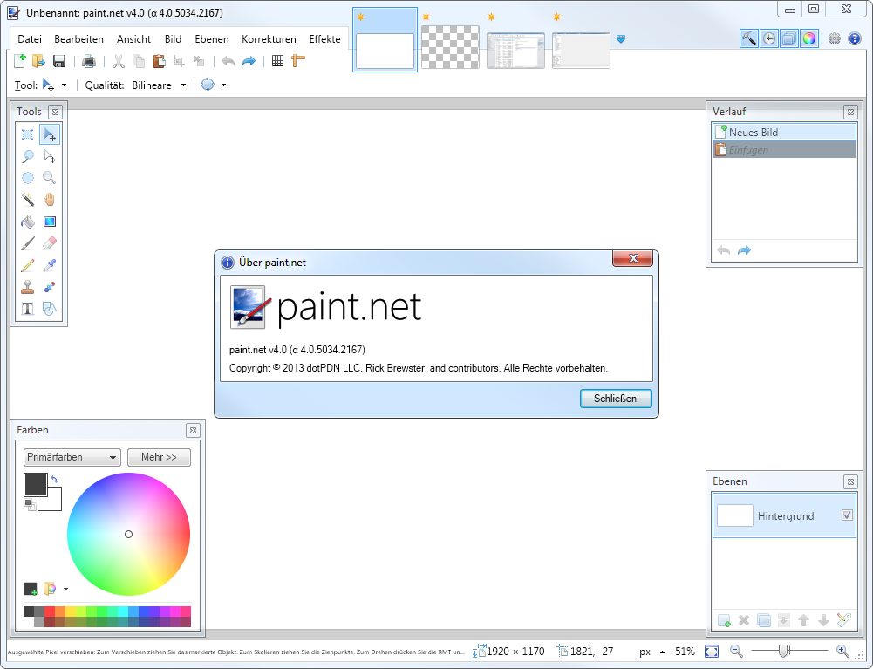Select the Rectangle Select tool
This screenshot has height=669, width=873.
[27, 134]
